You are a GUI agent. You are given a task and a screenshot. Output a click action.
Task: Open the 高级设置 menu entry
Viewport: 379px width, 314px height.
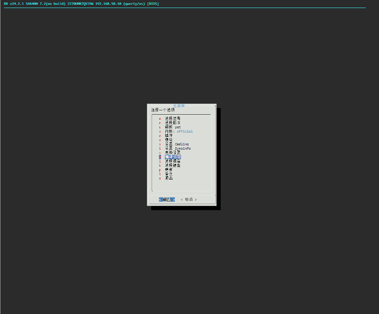[172, 153]
